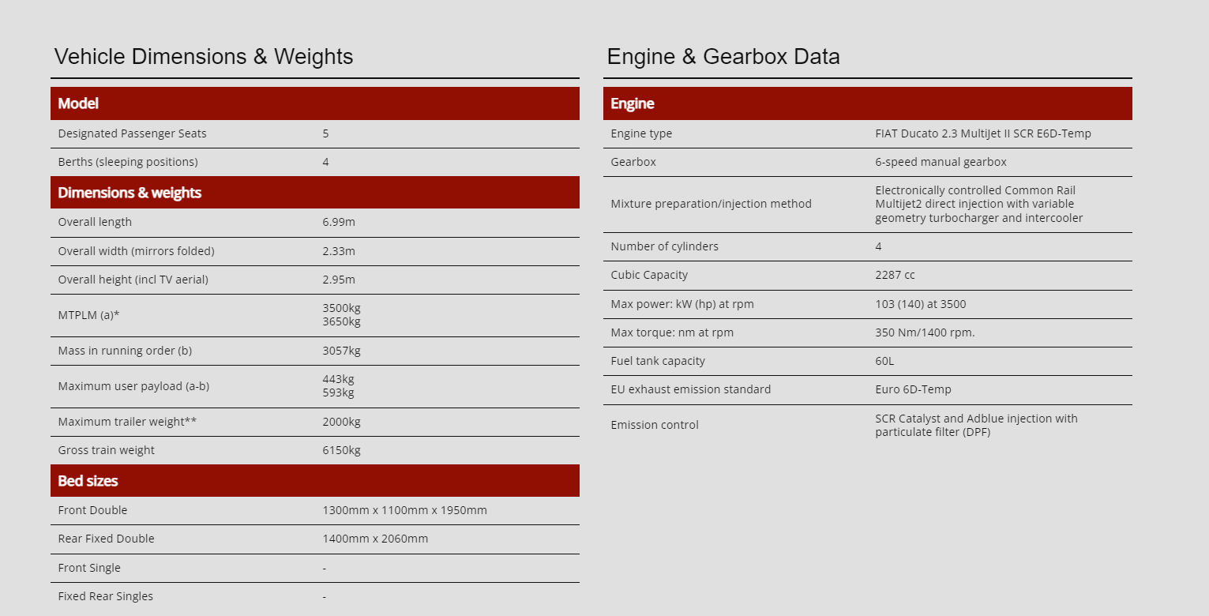Select the red 'Engine' section header
This screenshot has width=1209, height=616.
pyautogui.click(x=868, y=103)
